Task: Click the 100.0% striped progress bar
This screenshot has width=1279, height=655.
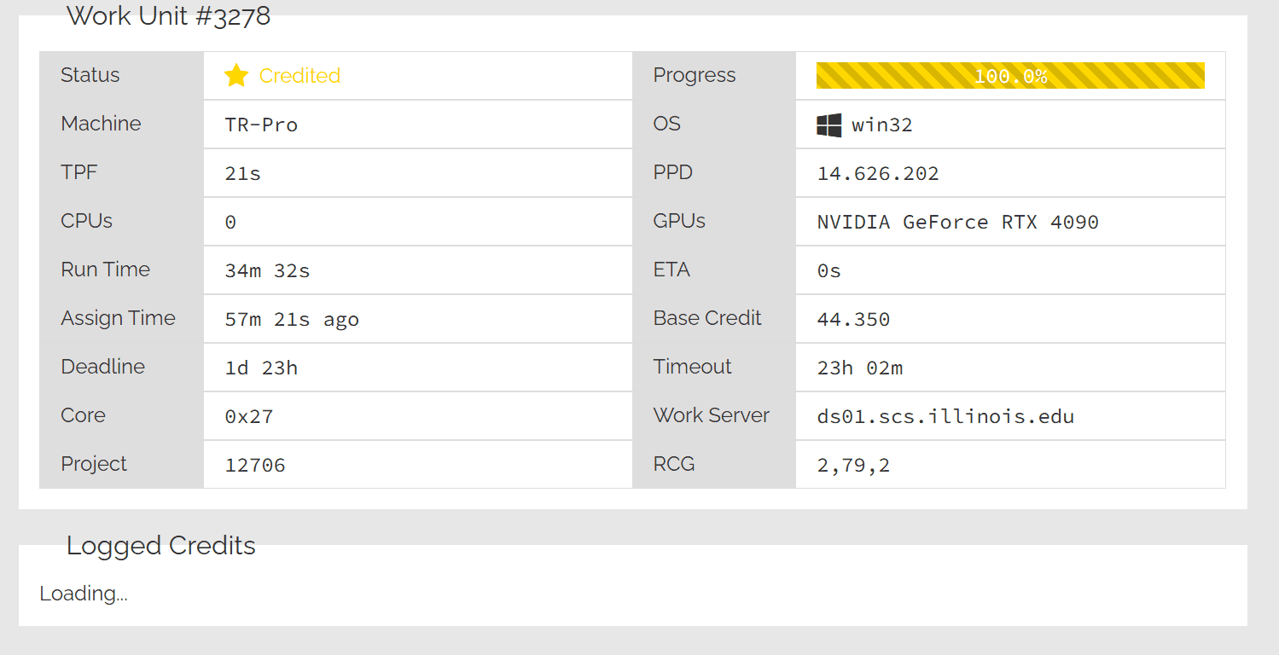Action: [x=1010, y=76]
